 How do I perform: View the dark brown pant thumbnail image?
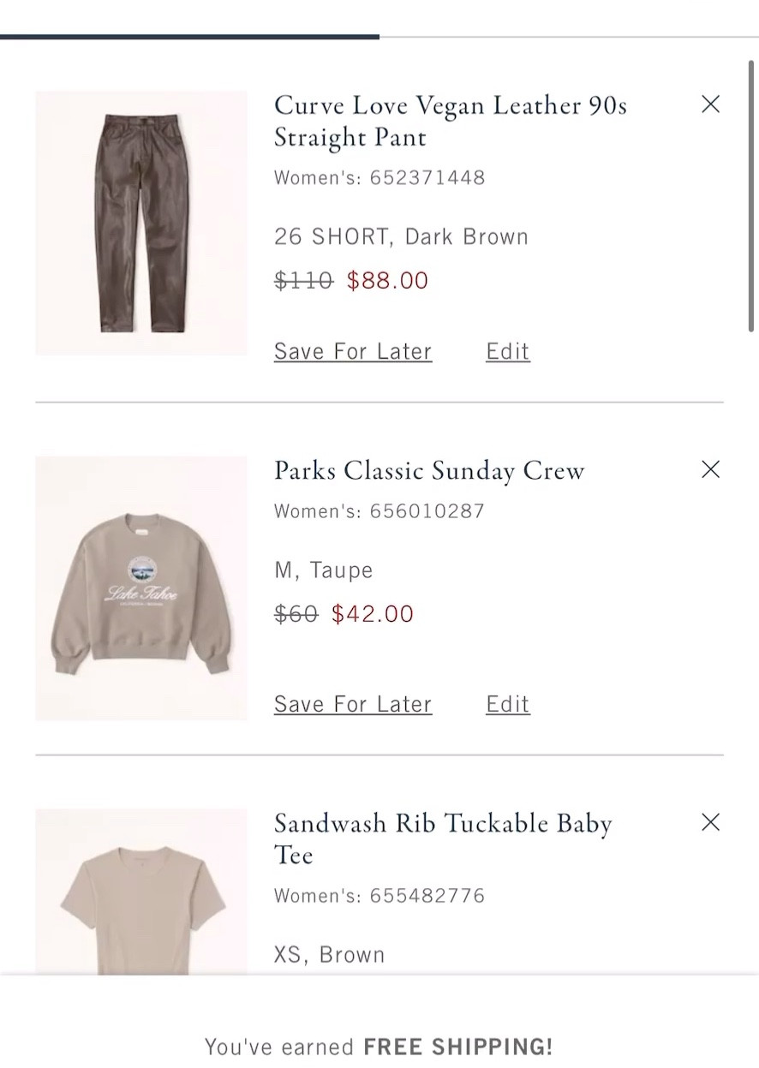(x=140, y=224)
